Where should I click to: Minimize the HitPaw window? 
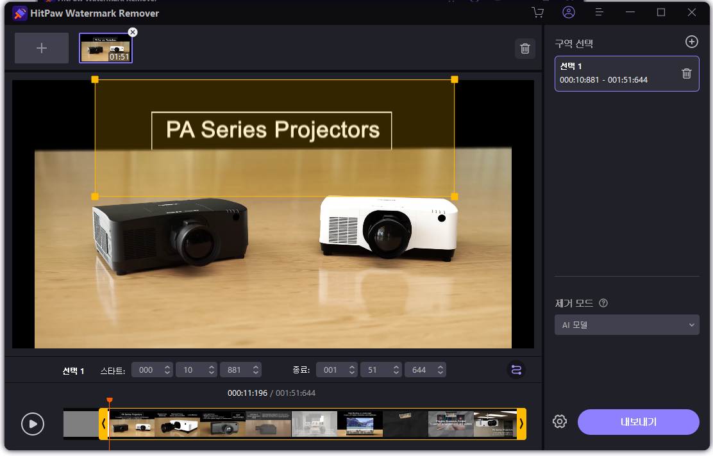(630, 12)
